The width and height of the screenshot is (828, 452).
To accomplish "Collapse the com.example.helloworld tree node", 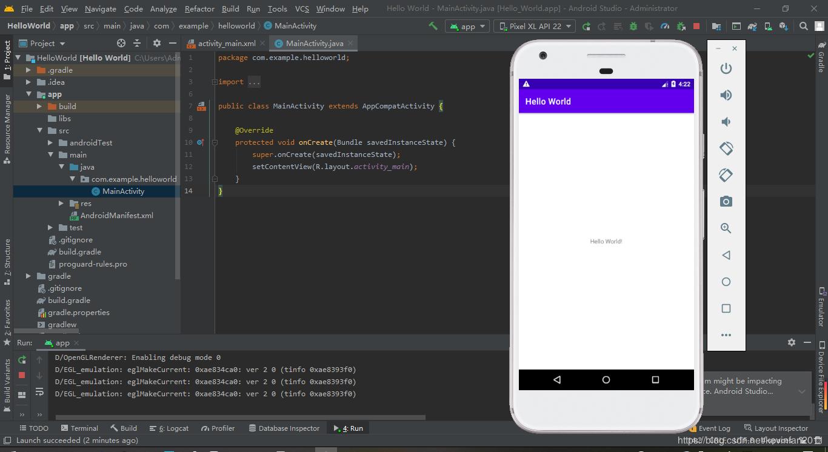I will click(72, 179).
